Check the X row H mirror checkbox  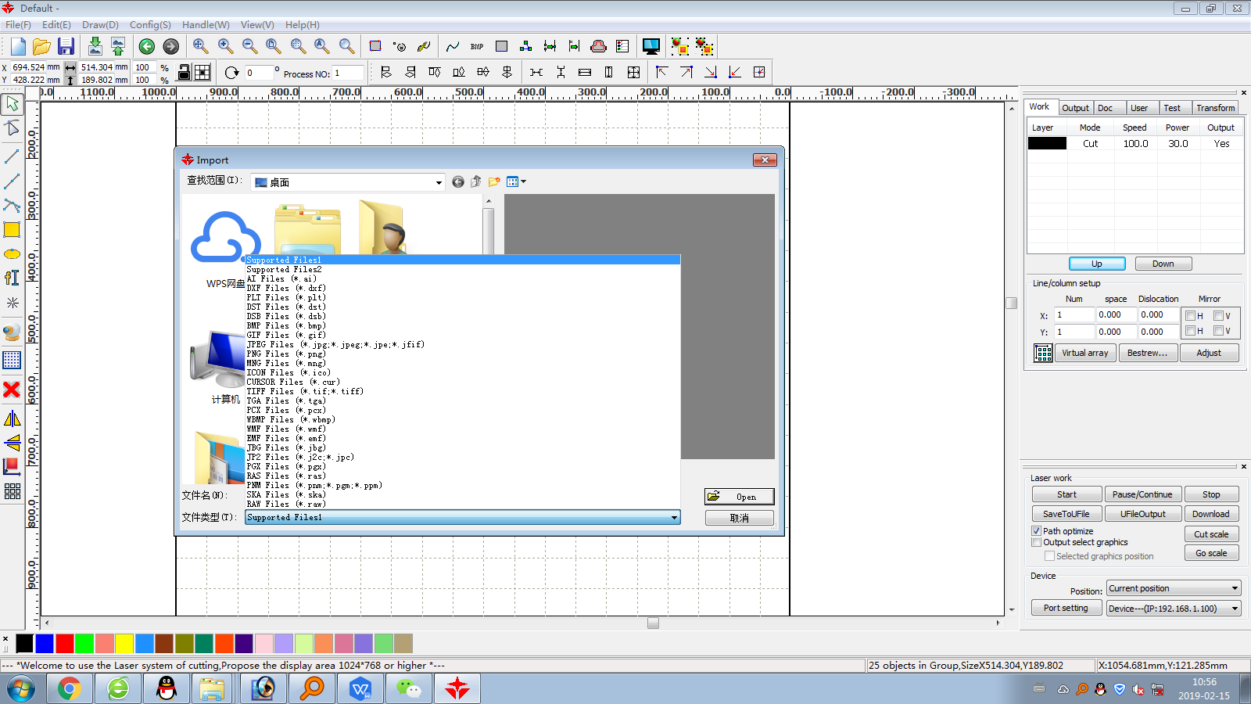click(x=1190, y=316)
